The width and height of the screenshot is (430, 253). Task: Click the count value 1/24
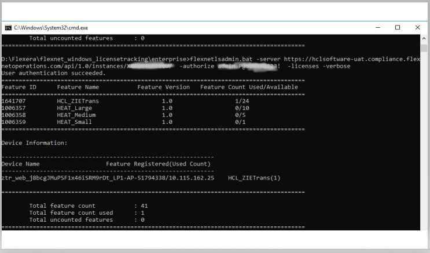(242, 101)
